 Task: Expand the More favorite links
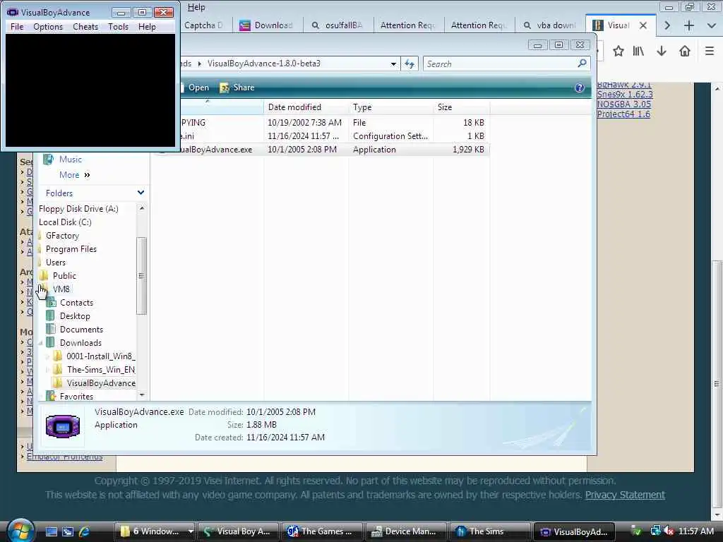coord(74,175)
